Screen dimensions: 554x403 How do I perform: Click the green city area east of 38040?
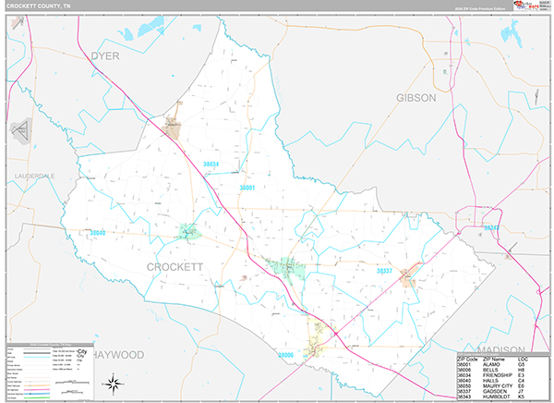tap(189, 231)
